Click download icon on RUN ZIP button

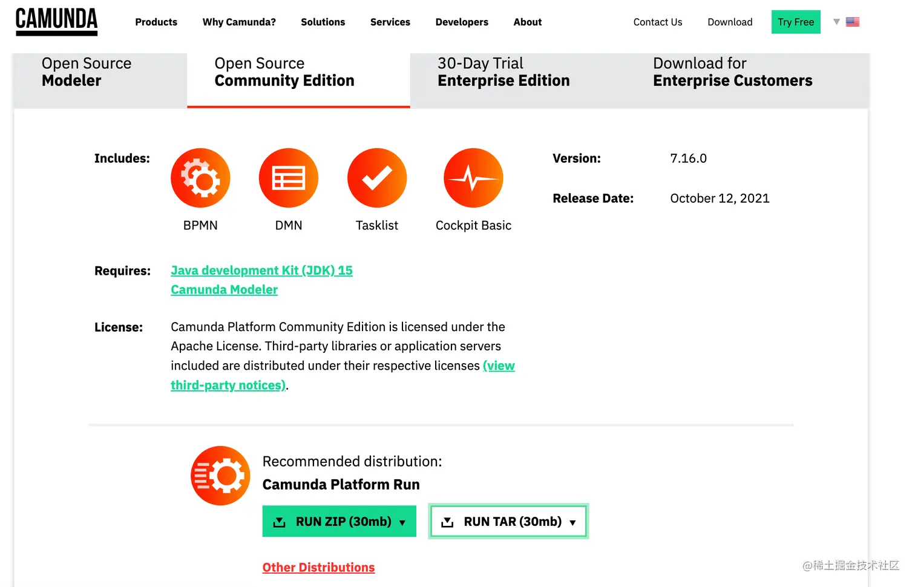[279, 522]
